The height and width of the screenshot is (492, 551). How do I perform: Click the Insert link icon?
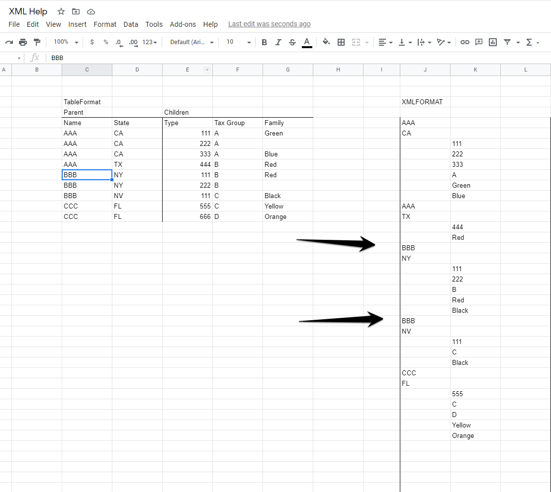[x=464, y=42]
